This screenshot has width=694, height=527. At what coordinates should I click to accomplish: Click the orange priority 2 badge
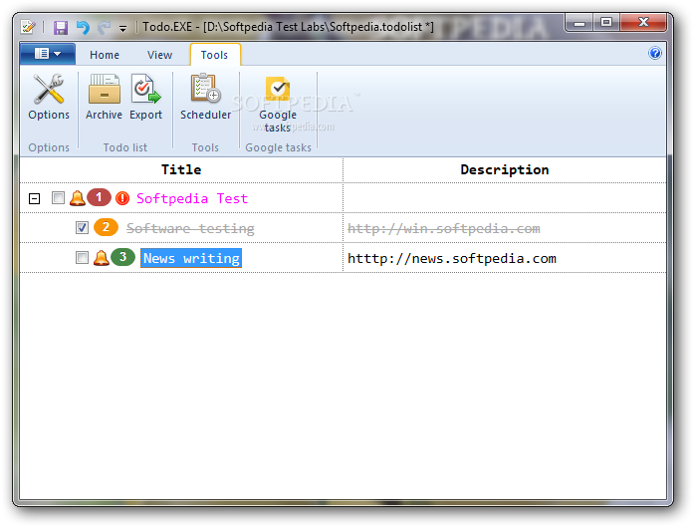point(106,227)
